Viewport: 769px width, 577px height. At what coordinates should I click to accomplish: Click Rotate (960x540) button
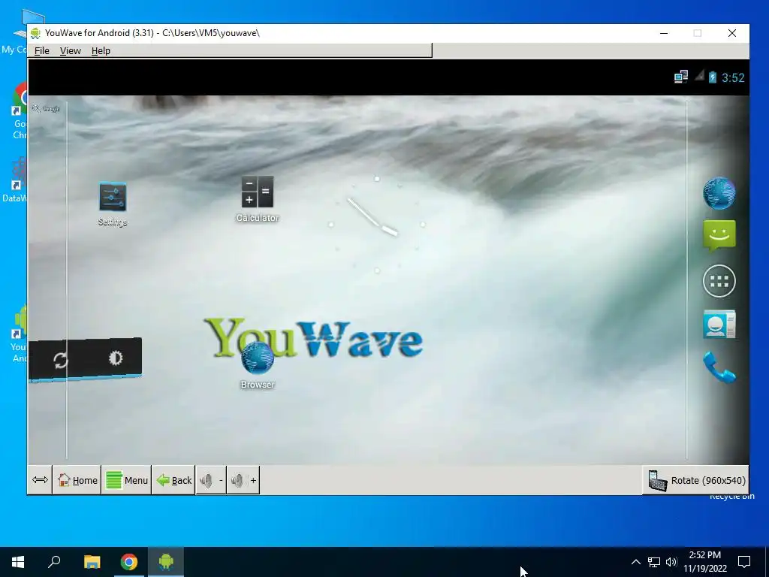tap(696, 480)
